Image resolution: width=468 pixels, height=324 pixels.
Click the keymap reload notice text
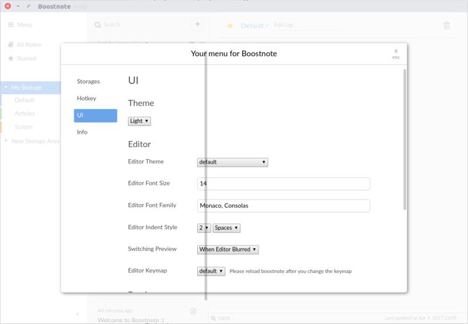(290, 271)
